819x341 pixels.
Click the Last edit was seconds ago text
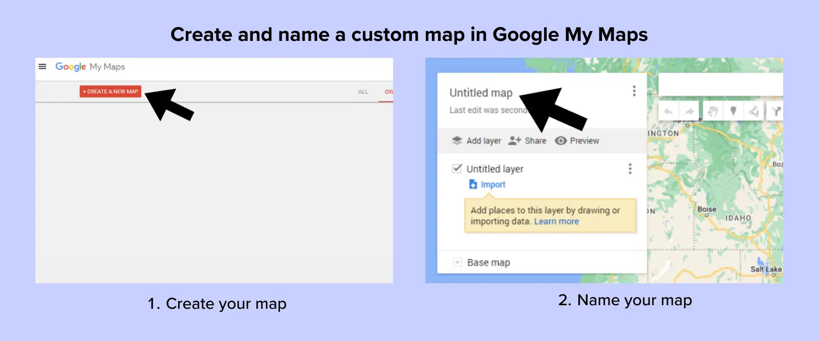(488, 110)
